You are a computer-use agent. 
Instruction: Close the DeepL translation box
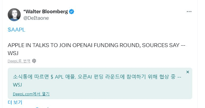tap(188, 72)
